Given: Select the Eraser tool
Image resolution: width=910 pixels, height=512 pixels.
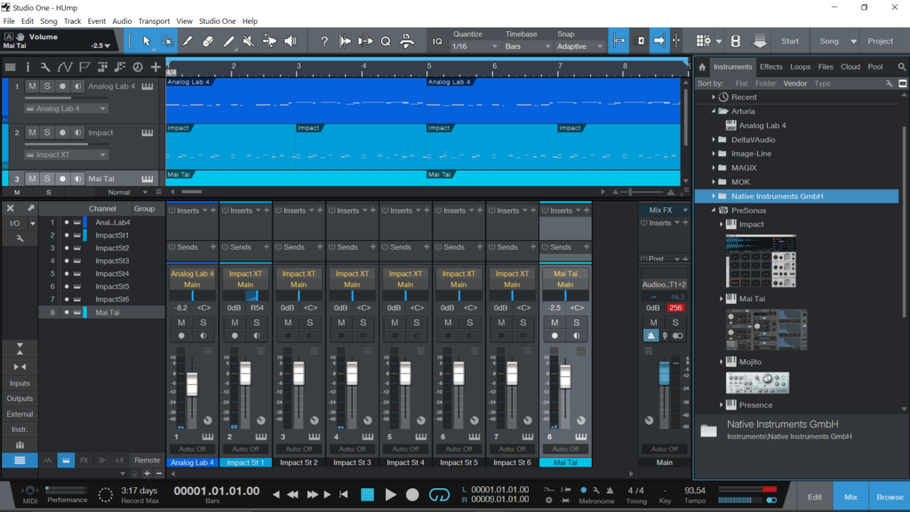Looking at the screenshot, I should 208,41.
